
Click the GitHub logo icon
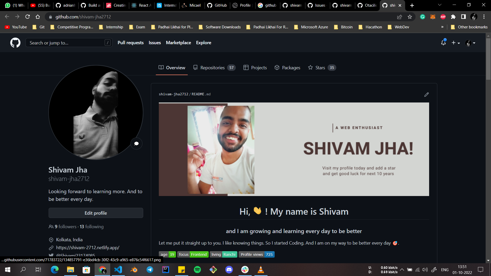tap(15, 43)
